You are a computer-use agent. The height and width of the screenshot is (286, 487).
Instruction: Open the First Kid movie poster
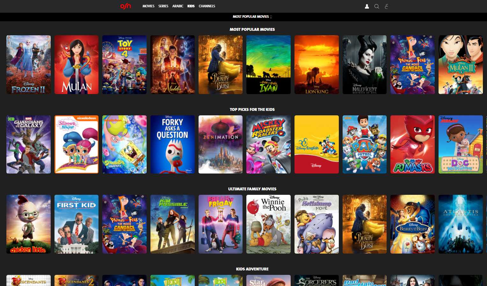tap(76, 224)
